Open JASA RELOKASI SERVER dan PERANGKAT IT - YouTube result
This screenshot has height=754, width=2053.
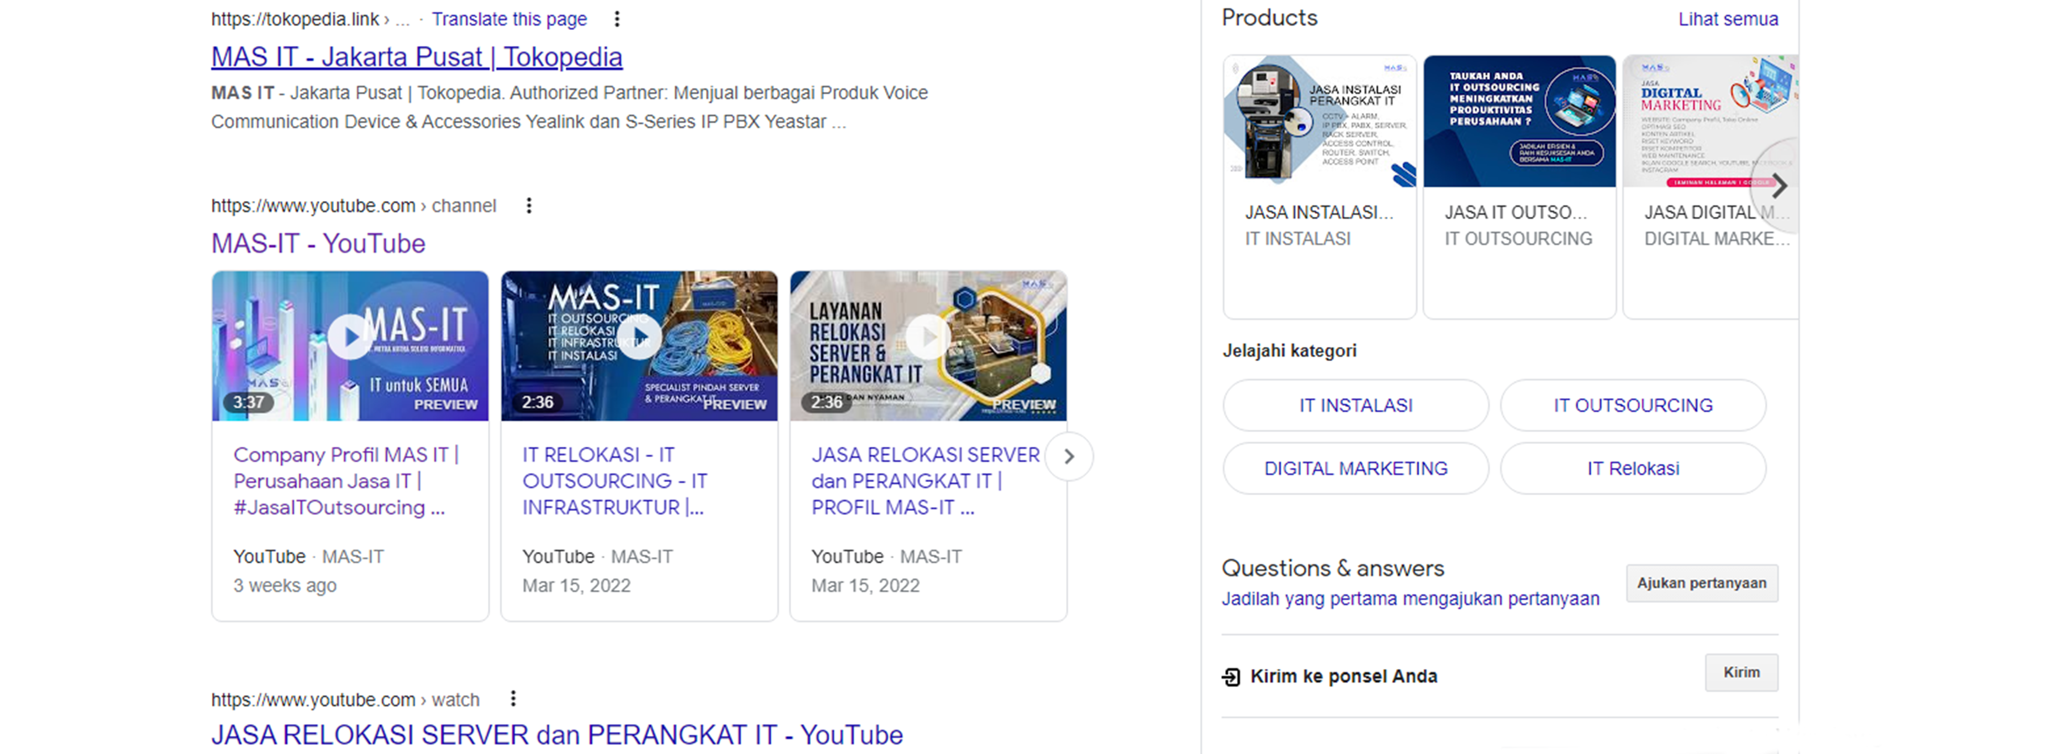click(x=557, y=734)
